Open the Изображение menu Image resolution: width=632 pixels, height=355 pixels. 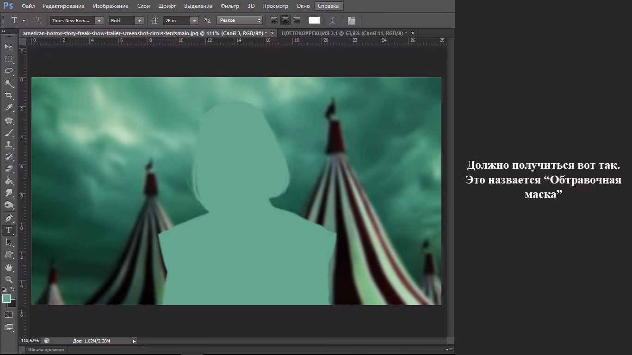click(x=111, y=6)
